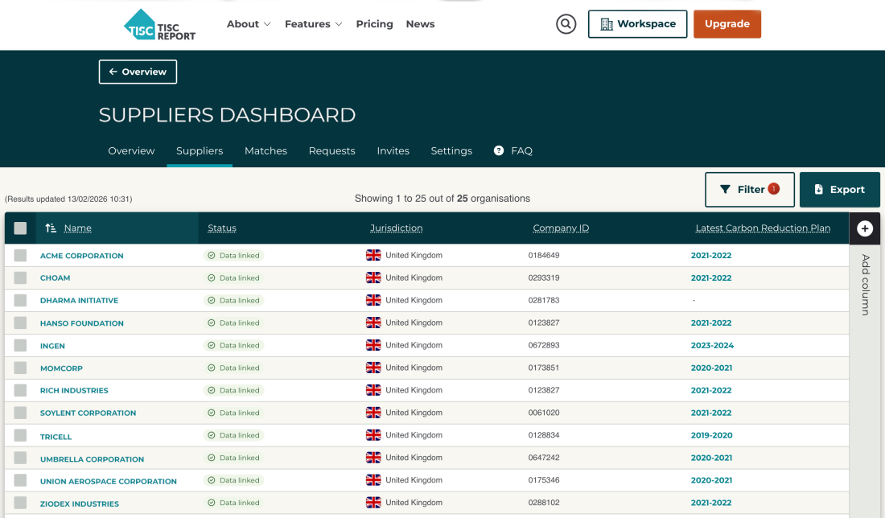The height and width of the screenshot is (518, 885).
Task: Click the United Kingdom flag for Ingen
Action: pyautogui.click(x=373, y=345)
